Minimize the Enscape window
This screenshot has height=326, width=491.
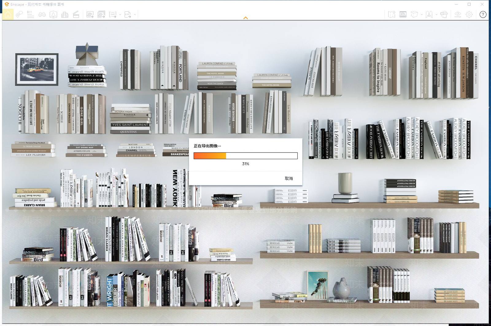point(456,4)
